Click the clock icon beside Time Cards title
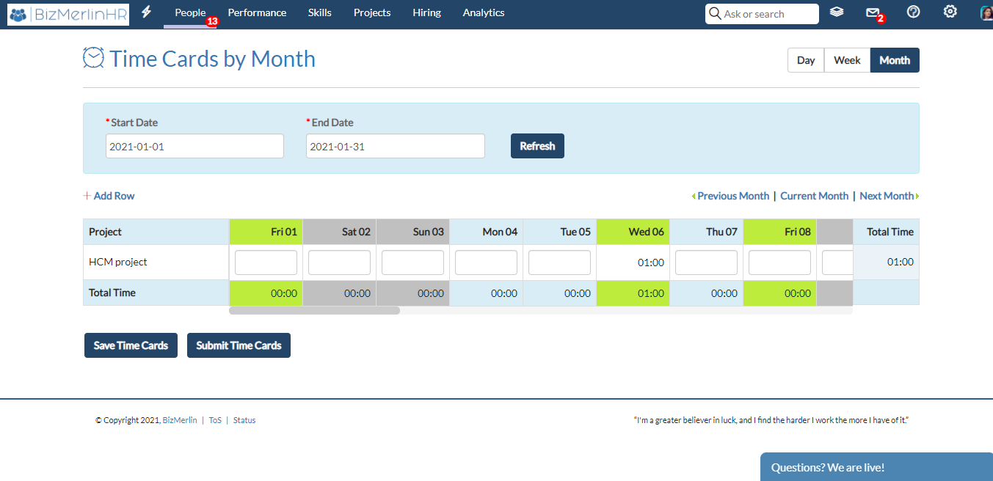Viewport: 993px width, 481px height. click(x=93, y=58)
